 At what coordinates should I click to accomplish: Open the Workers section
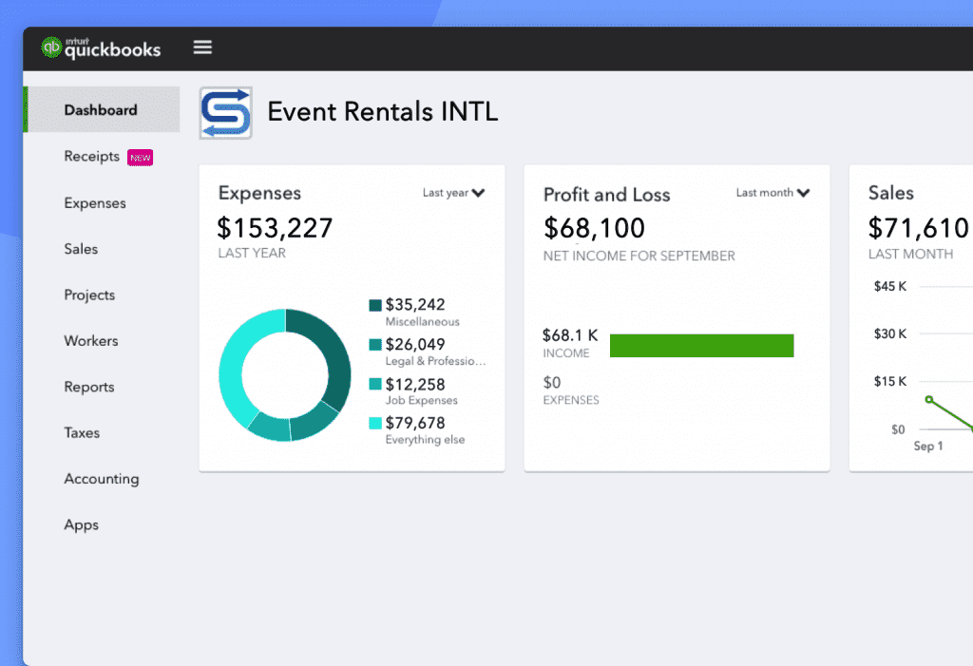pyautogui.click(x=91, y=341)
